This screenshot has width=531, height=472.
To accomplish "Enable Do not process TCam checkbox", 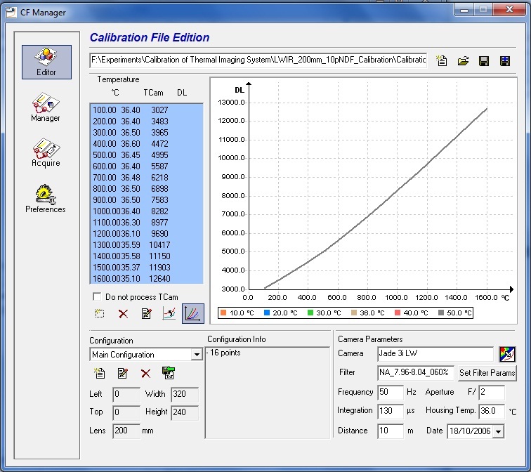I will click(98, 297).
